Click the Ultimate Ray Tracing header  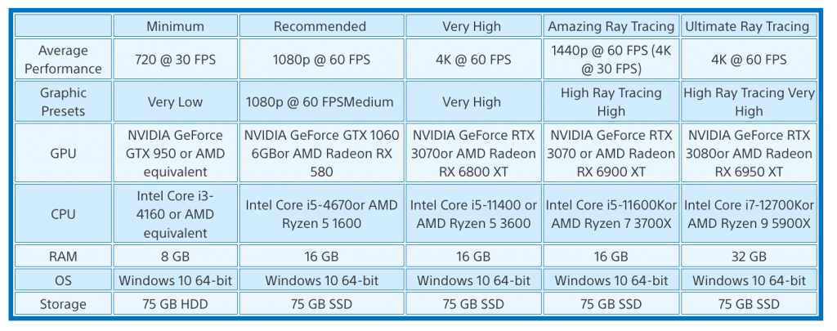(x=748, y=26)
